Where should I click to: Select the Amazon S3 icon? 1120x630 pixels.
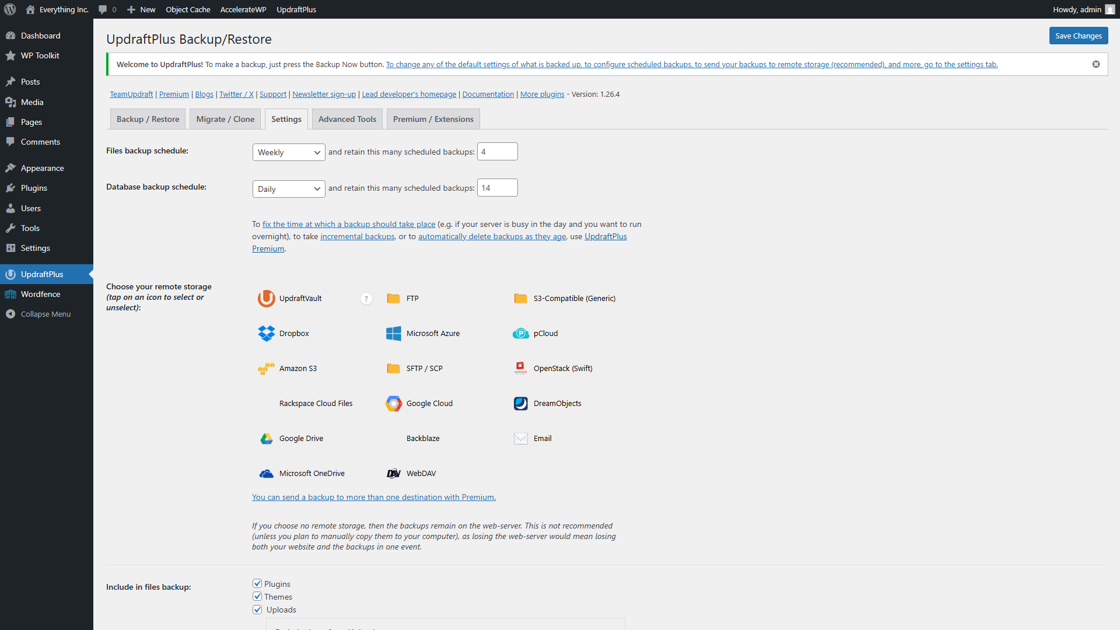click(x=267, y=368)
